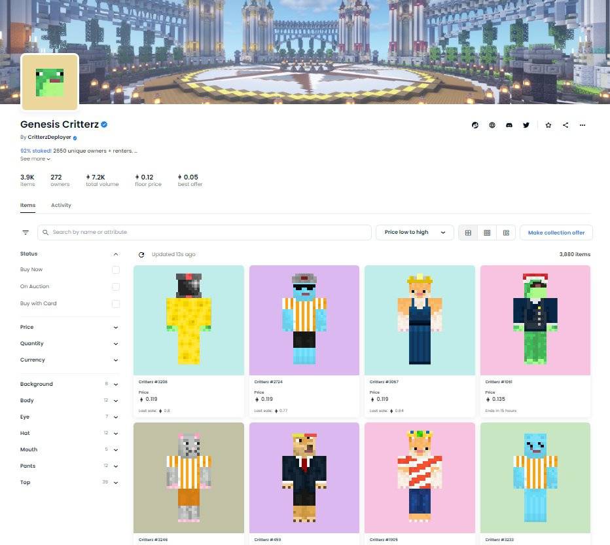The image size is (610, 545).
Task: Click the Make collection offer button
Action: click(556, 233)
